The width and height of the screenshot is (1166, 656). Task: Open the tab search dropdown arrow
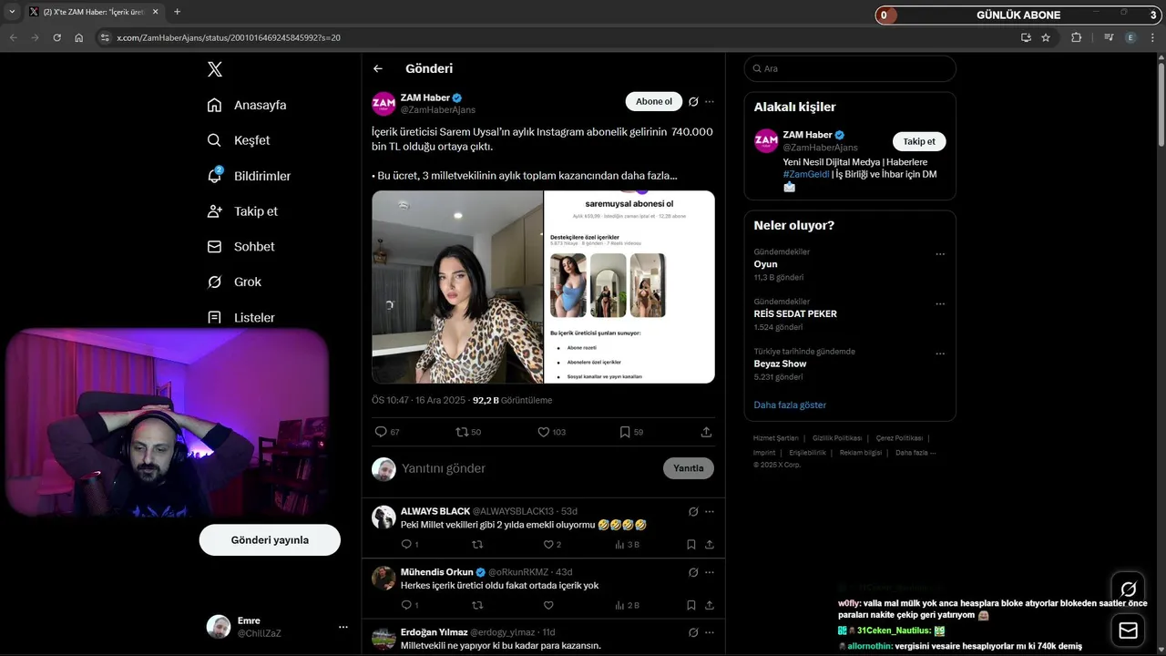click(12, 12)
